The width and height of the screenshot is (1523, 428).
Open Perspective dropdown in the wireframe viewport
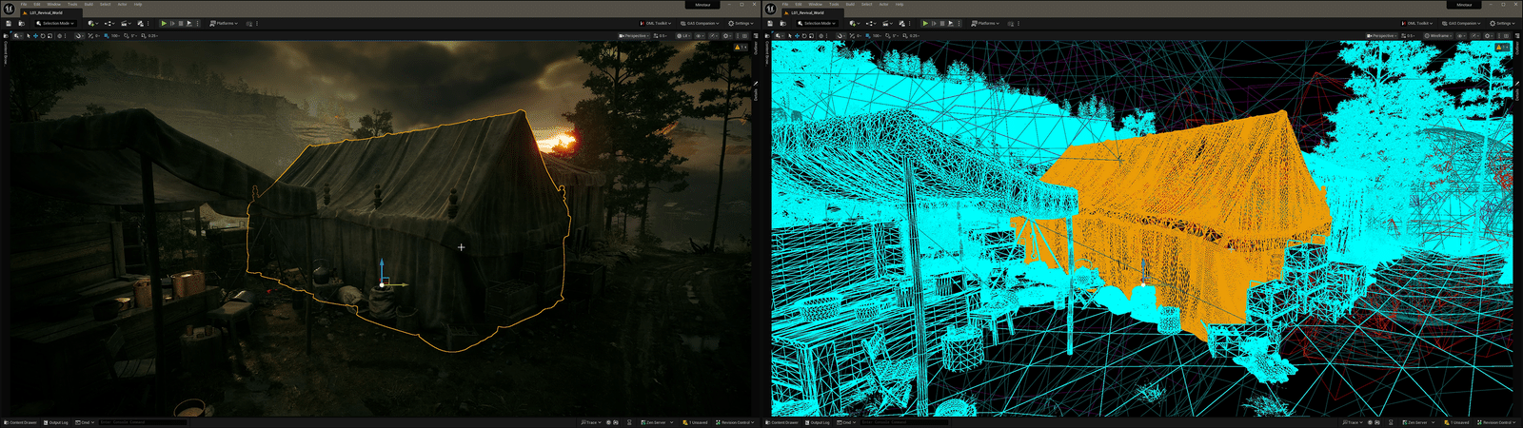(1381, 36)
